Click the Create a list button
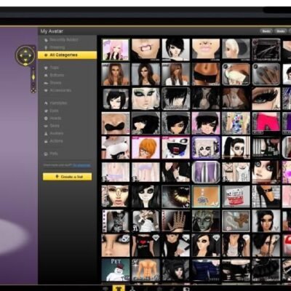 67,177
